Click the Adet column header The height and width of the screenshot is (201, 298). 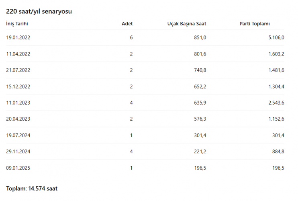pos(127,24)
